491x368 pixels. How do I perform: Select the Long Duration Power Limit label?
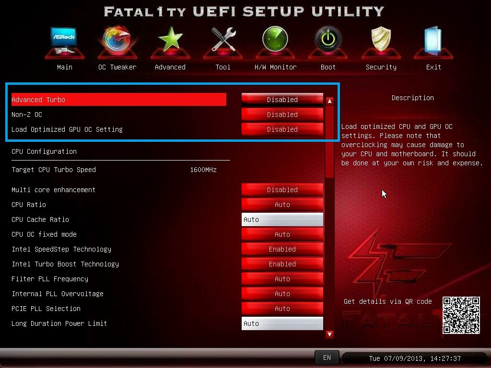tap(59, 323)
